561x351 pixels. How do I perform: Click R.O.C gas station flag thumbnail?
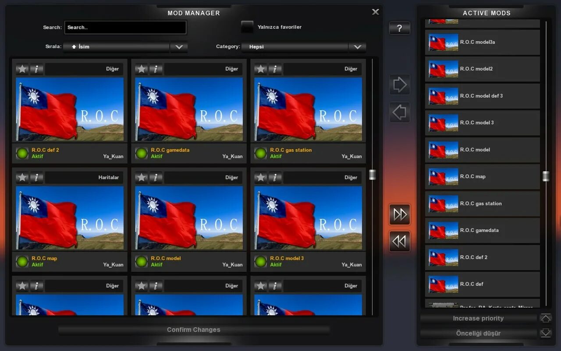pyautogui.click(x=308, y=109)
